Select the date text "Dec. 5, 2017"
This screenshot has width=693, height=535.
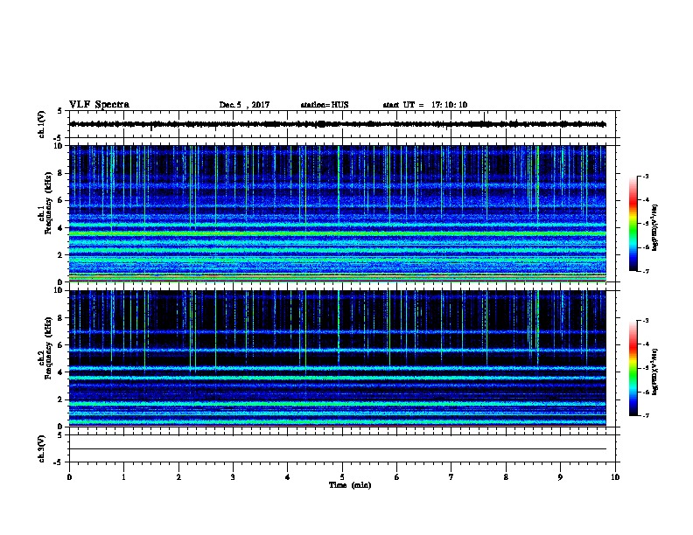(x=244, y=105)
